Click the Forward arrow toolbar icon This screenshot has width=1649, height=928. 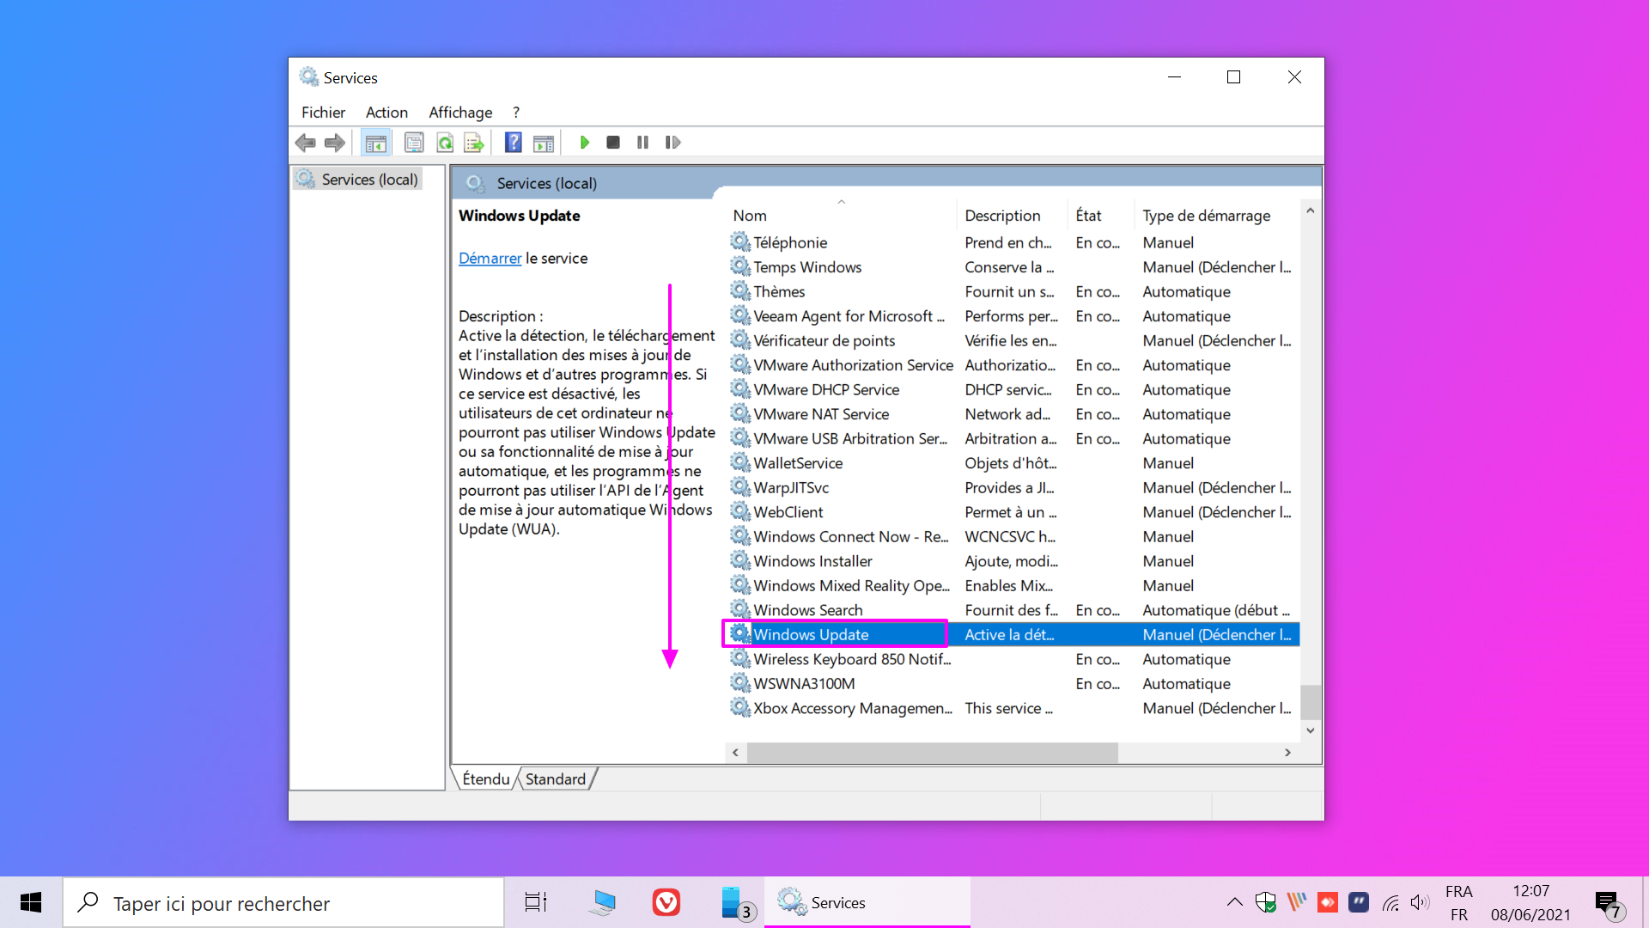point(335,143)
